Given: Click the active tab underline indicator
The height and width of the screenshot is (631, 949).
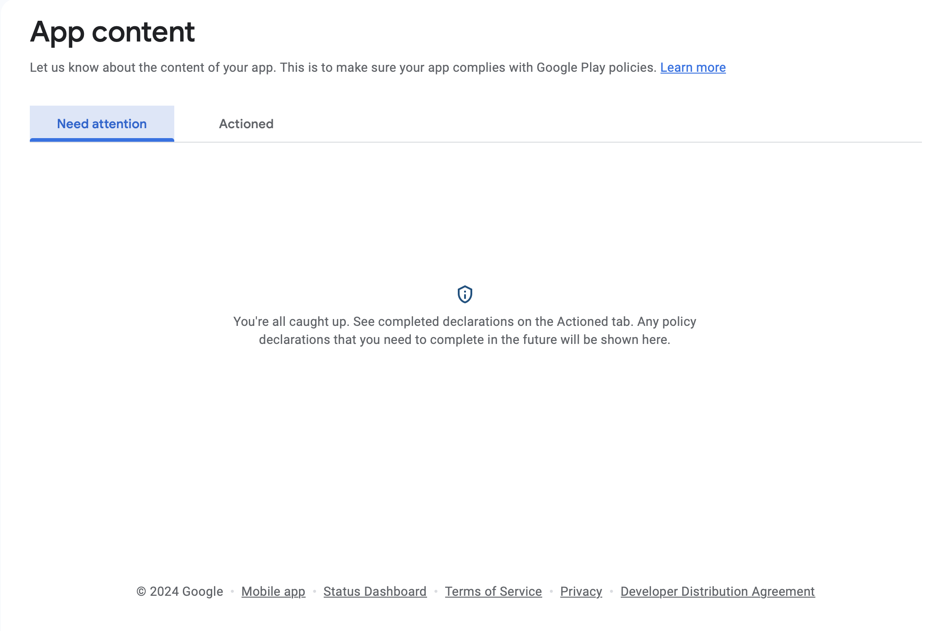Looking at the screenshot, I should [101, 140].
